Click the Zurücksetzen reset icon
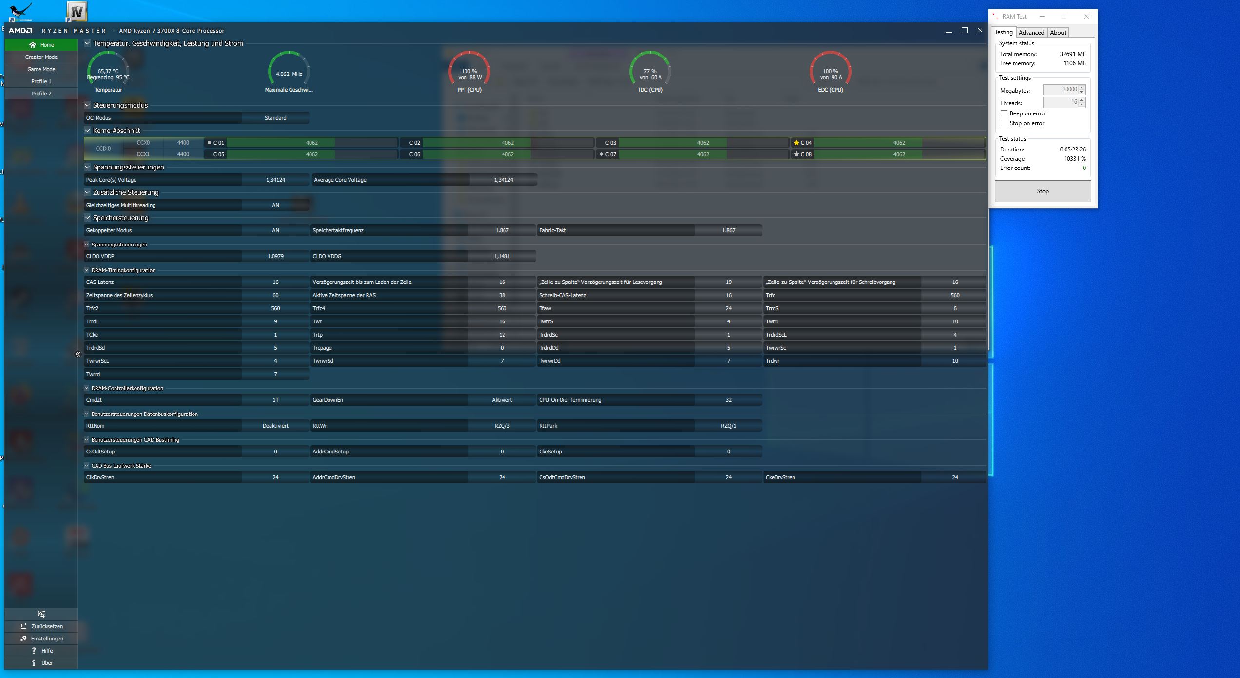 (x=24, y=626)
